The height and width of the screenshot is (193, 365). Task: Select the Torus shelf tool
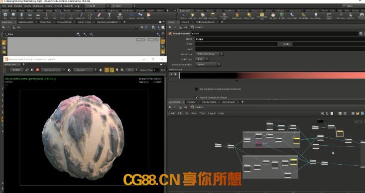pos(30,16)
